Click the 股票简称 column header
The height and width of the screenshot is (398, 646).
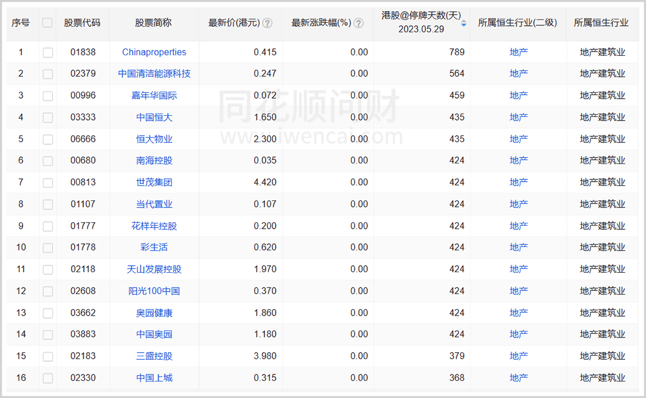coord(153,23)
